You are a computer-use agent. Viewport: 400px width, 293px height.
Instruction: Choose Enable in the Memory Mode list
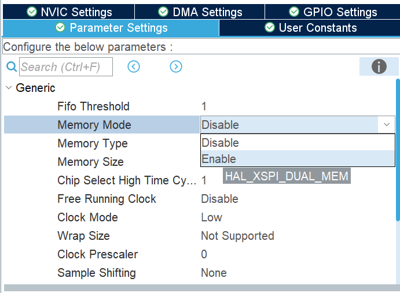[219, 159]
